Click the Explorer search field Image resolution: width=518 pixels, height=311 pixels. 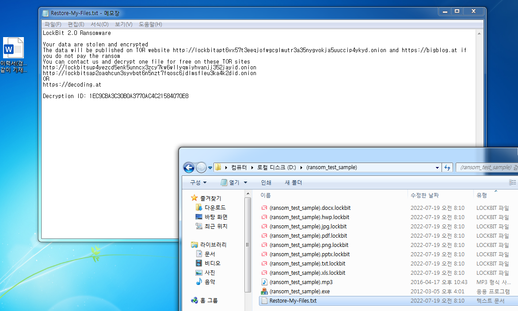click(487, 167)
